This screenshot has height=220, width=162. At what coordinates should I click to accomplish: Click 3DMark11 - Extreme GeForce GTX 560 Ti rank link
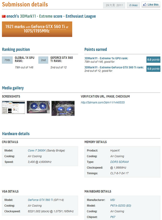[114, 67]
